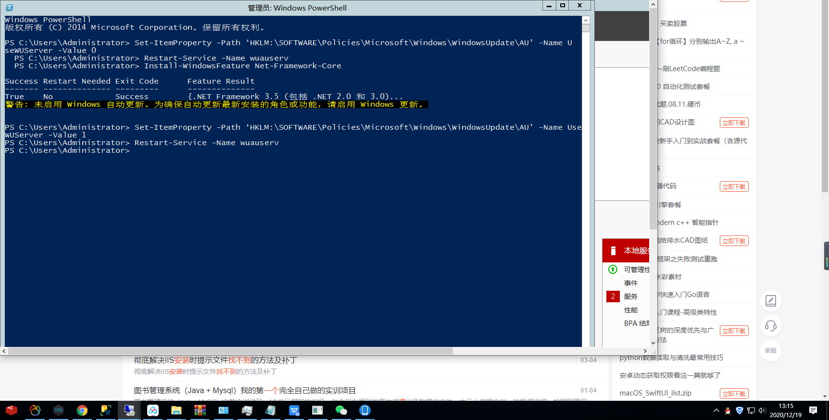
Task: Open Baidu Netdisk from the taskbar
Action: pyautogui.click(x=153, y=410)
